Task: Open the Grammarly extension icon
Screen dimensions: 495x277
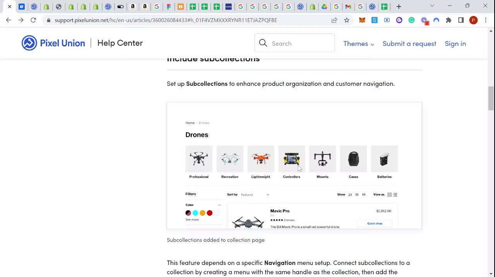Action: point(411,20)
